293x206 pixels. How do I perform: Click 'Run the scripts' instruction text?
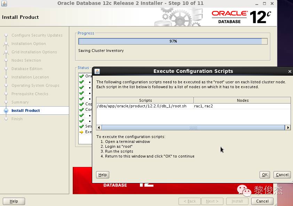[x=119, y=151]
